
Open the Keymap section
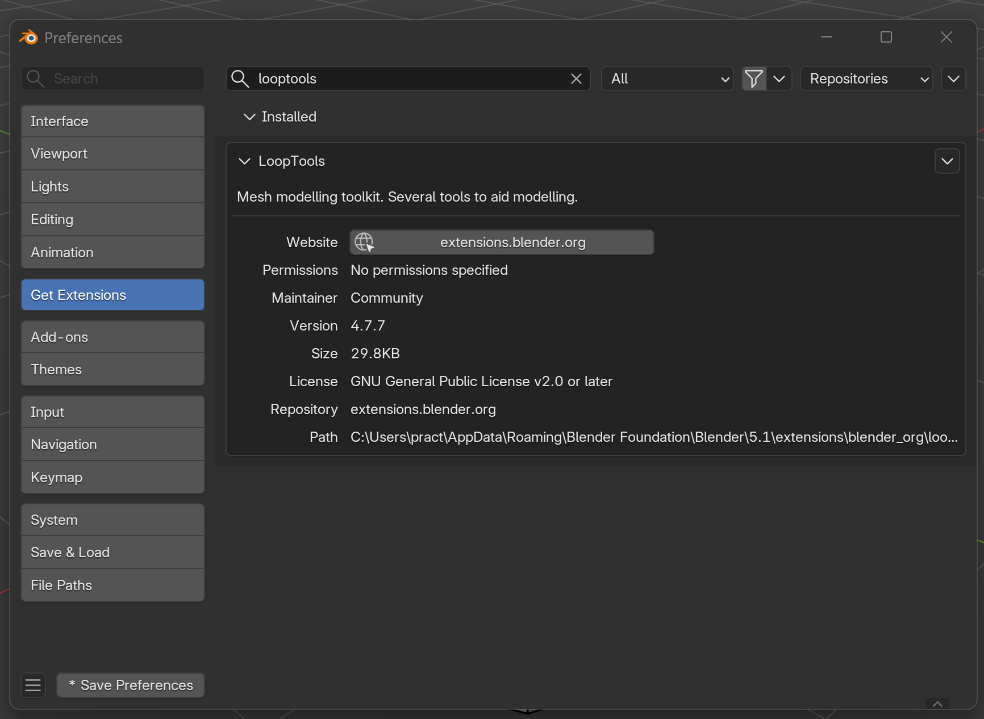[x=113, y=478]
